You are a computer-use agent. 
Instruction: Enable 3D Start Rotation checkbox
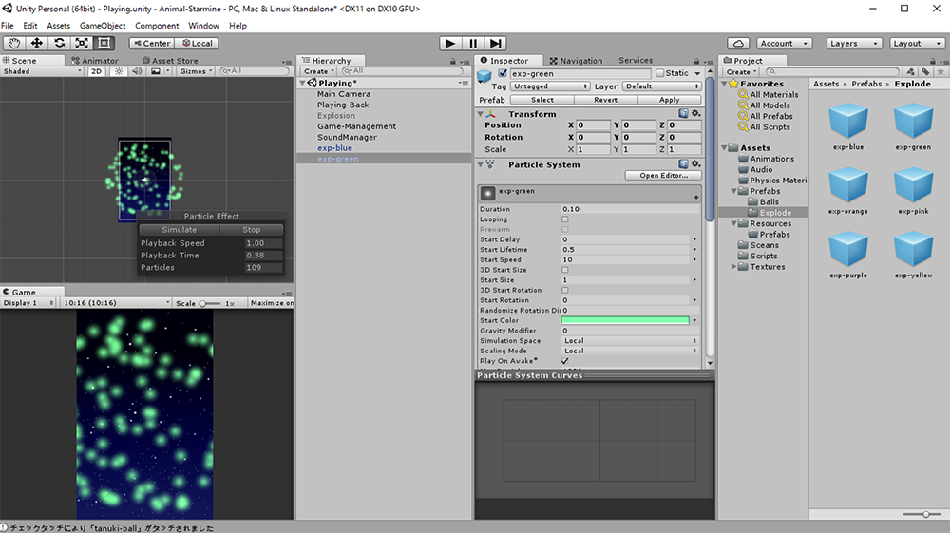pos(565,290)
